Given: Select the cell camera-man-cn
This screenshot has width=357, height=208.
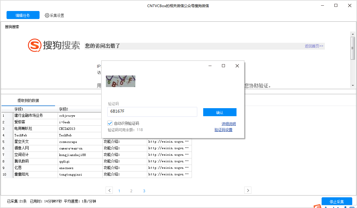Looking at the screenshot, I should tap(80, 148).
